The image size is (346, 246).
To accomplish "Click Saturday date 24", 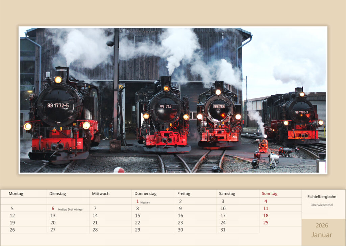I will [223, 223].
